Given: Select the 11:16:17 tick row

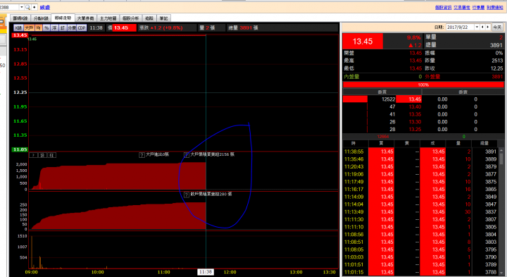Looking at the screenshot, I should pyautogui.click(x=420, y=190).
